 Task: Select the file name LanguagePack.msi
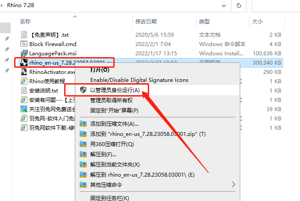click(x=53, y=53)
